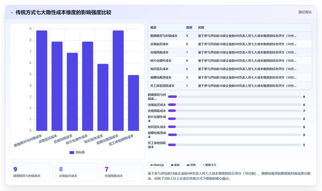Click the 员工体验损耗成本 chart bar
This screenshot has width=322, height=191.
pos(134,103)
